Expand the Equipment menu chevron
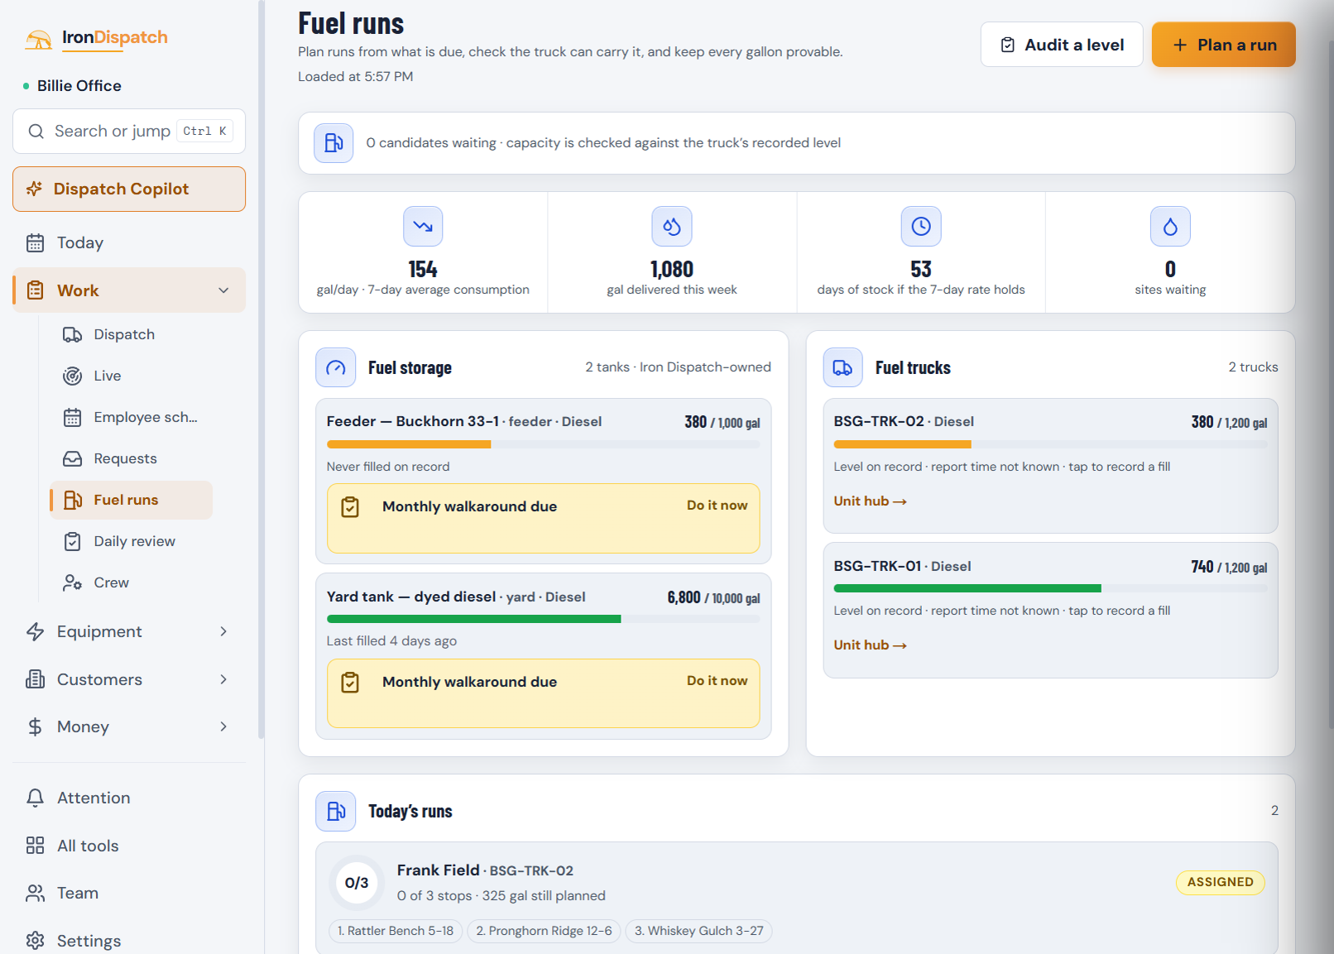 point(223,631)
